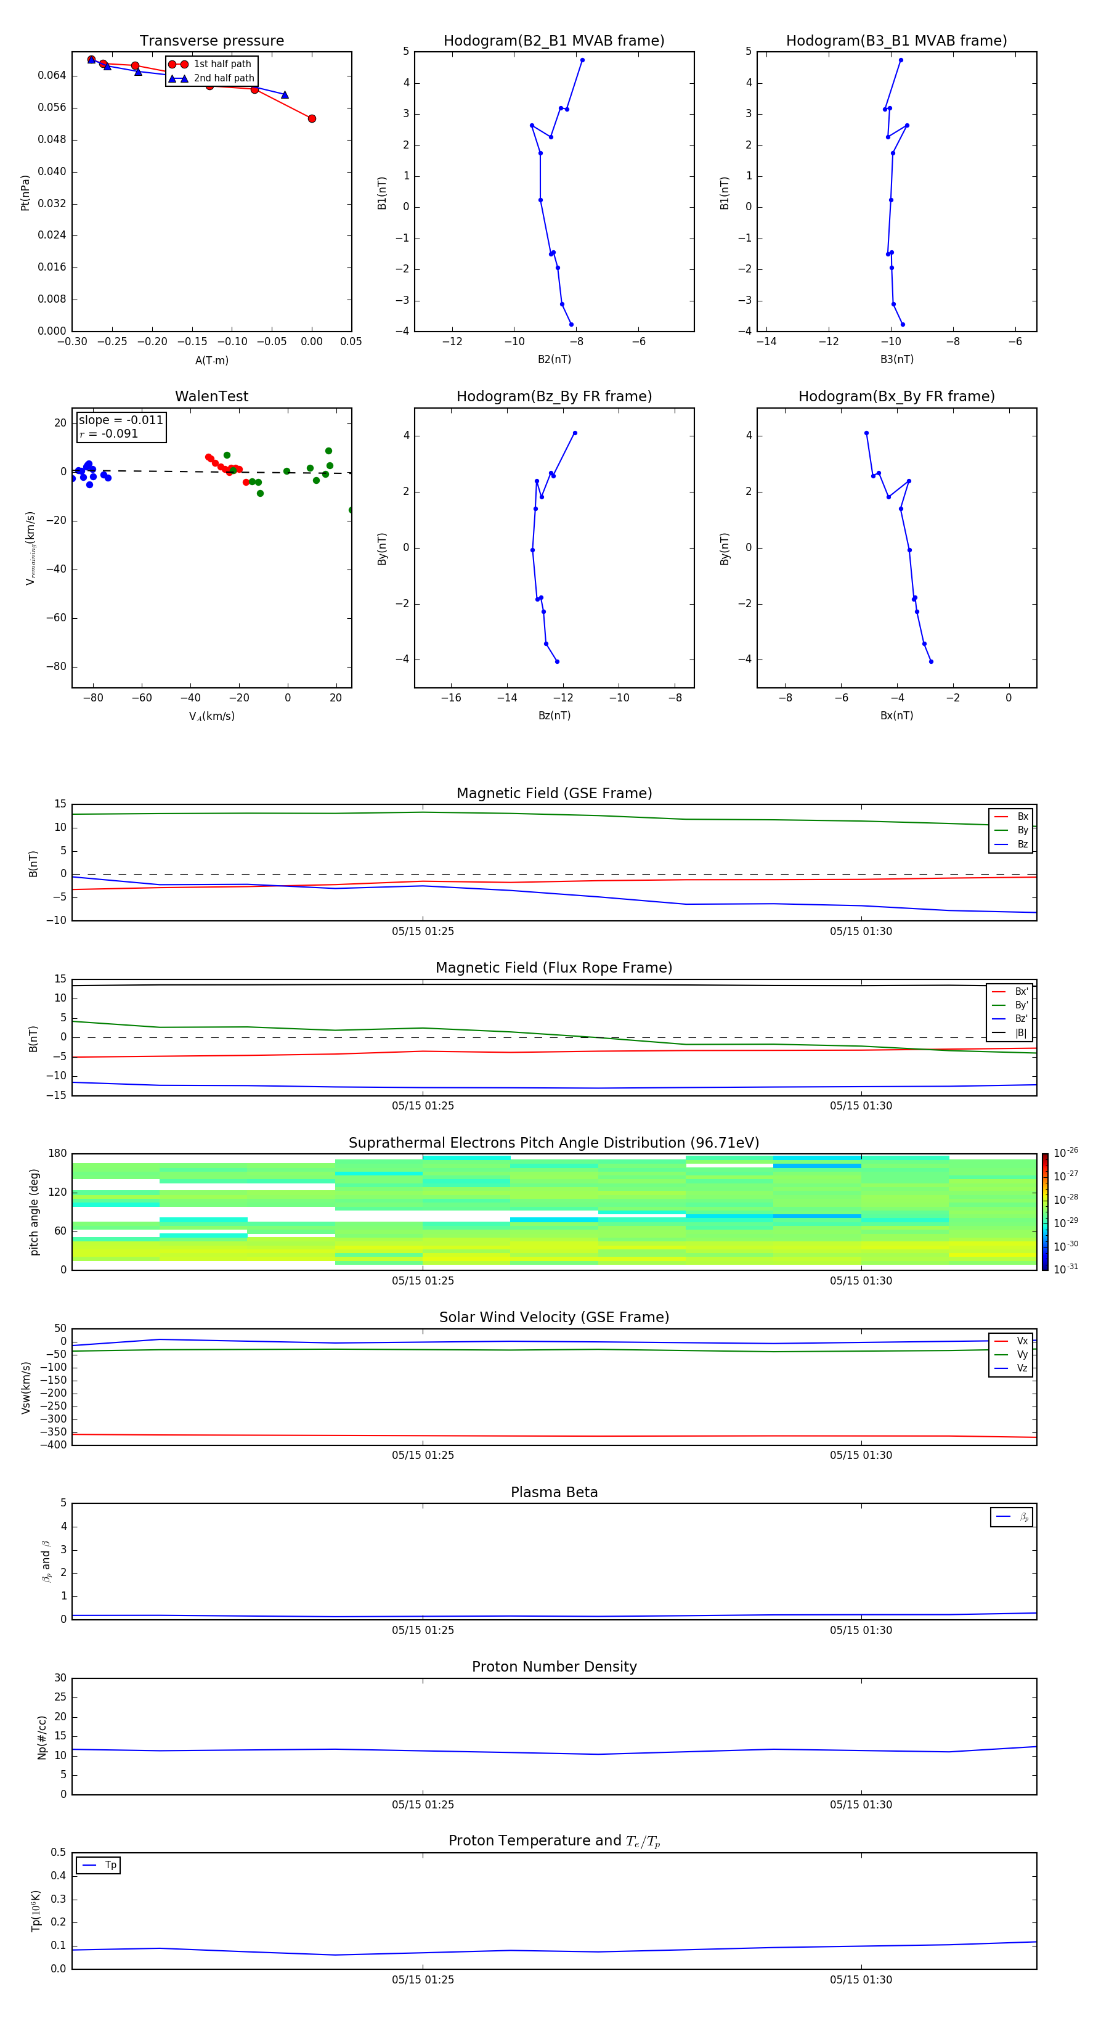This screenshot has width=1109, height=2034.
Task: Click the Suprathermal Electrons Pitch Angle title
Action: pyautogui.click(x=554, y=1143)
